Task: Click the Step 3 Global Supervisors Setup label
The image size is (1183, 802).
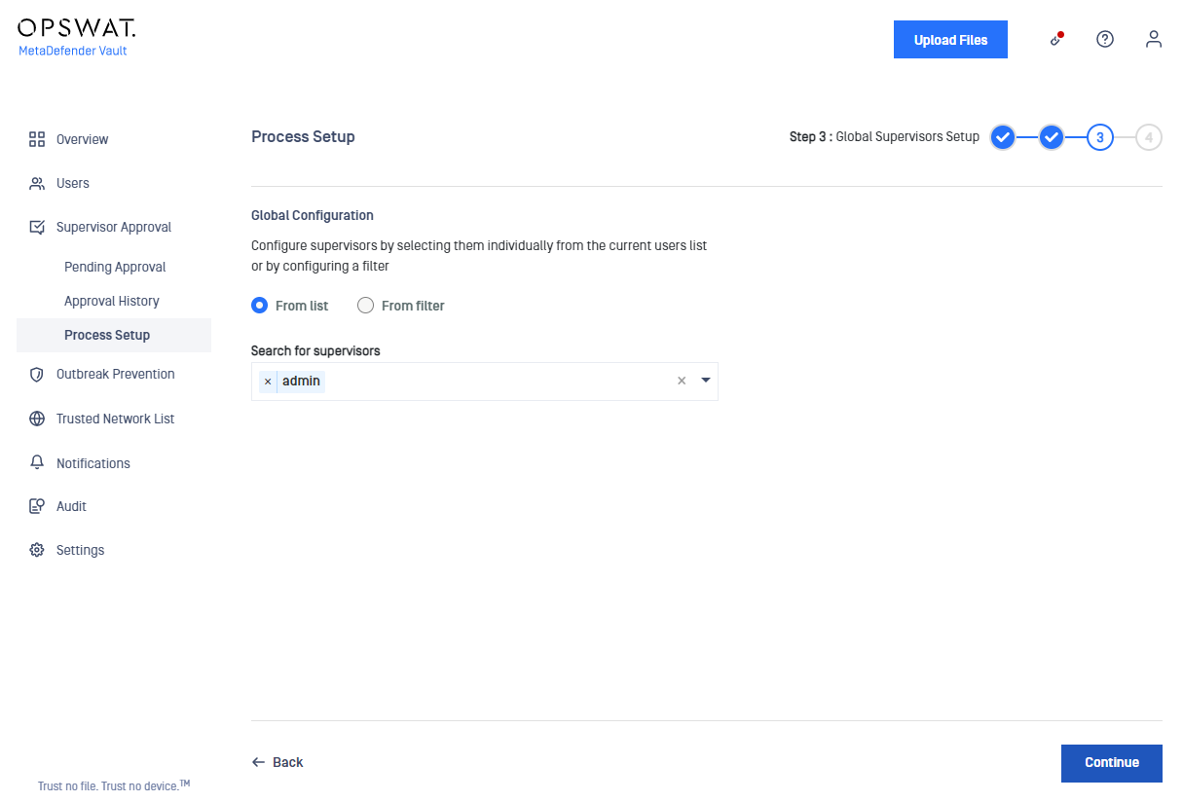Action: click(884, 137)
